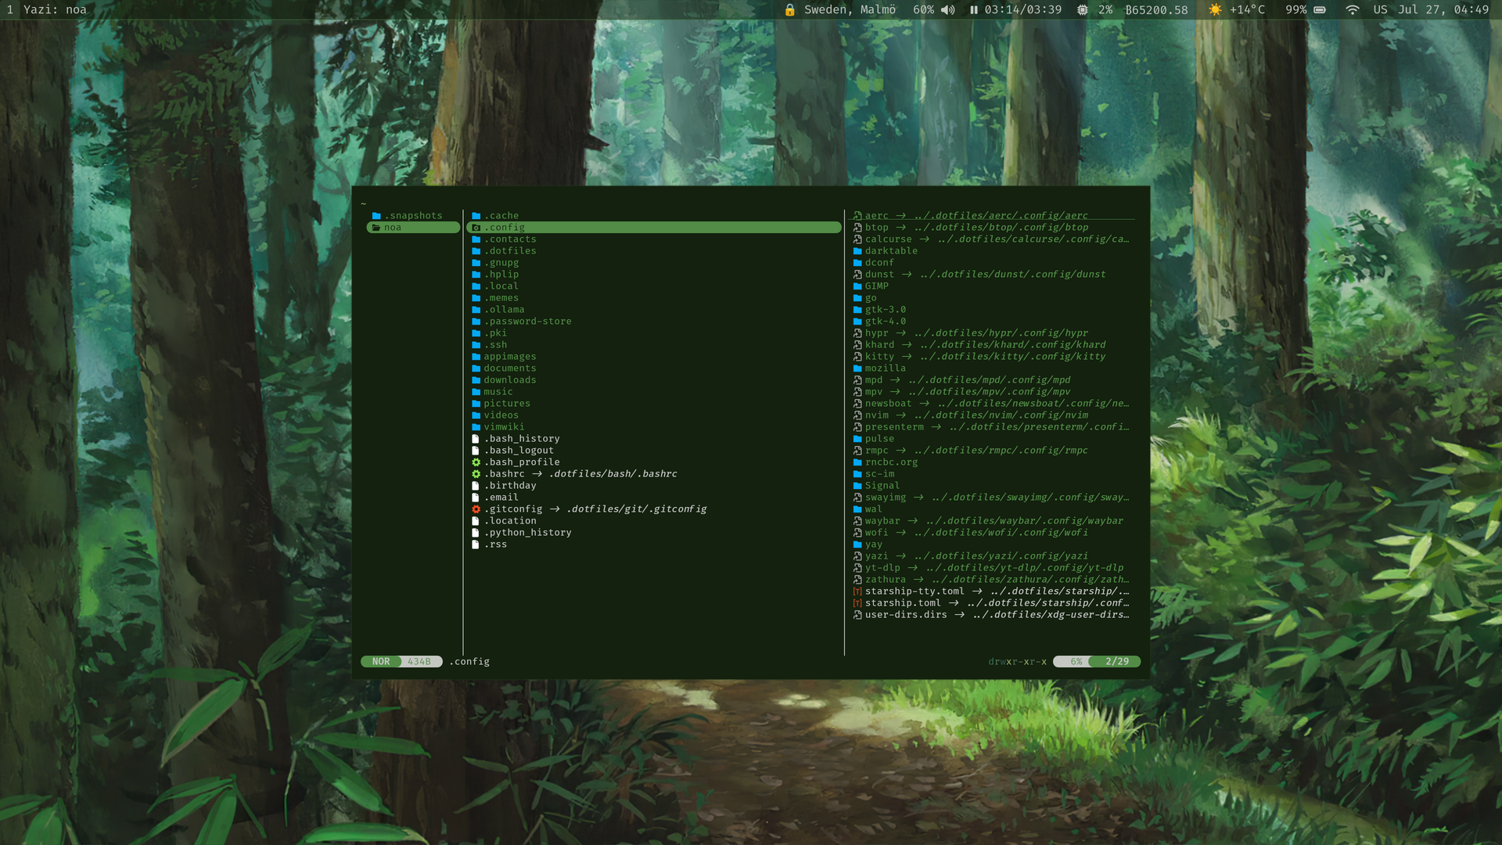Click the symlink icon beside user-dirs.dirs

tap(857, 615)
